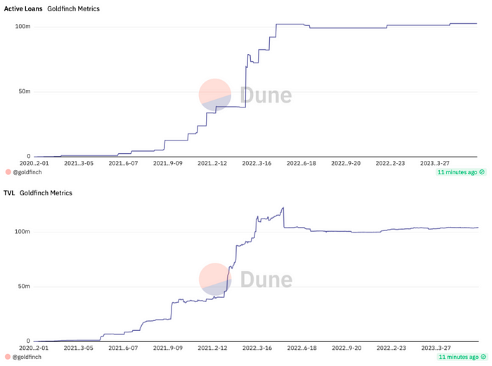Click the Dune watermark text in TVL chart
Viewport: 492px width, 366px height.
tap(266, 279)
